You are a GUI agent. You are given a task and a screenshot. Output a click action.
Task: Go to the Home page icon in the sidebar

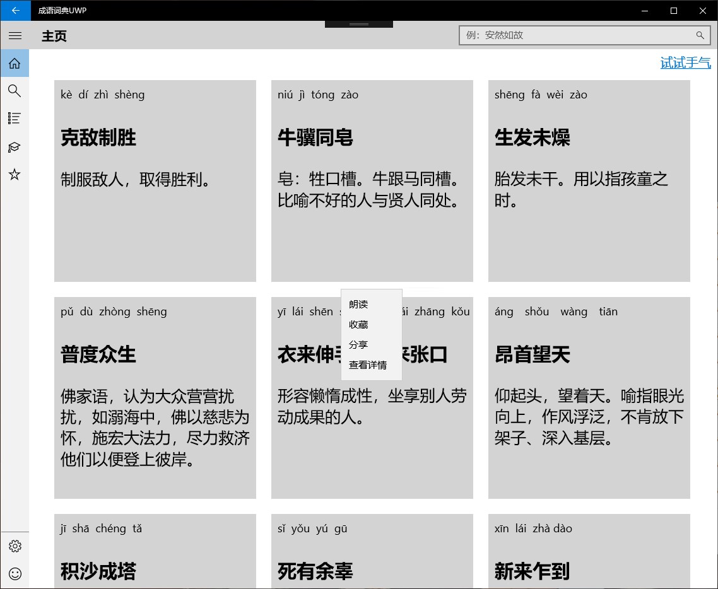click(x=15, y=63)
